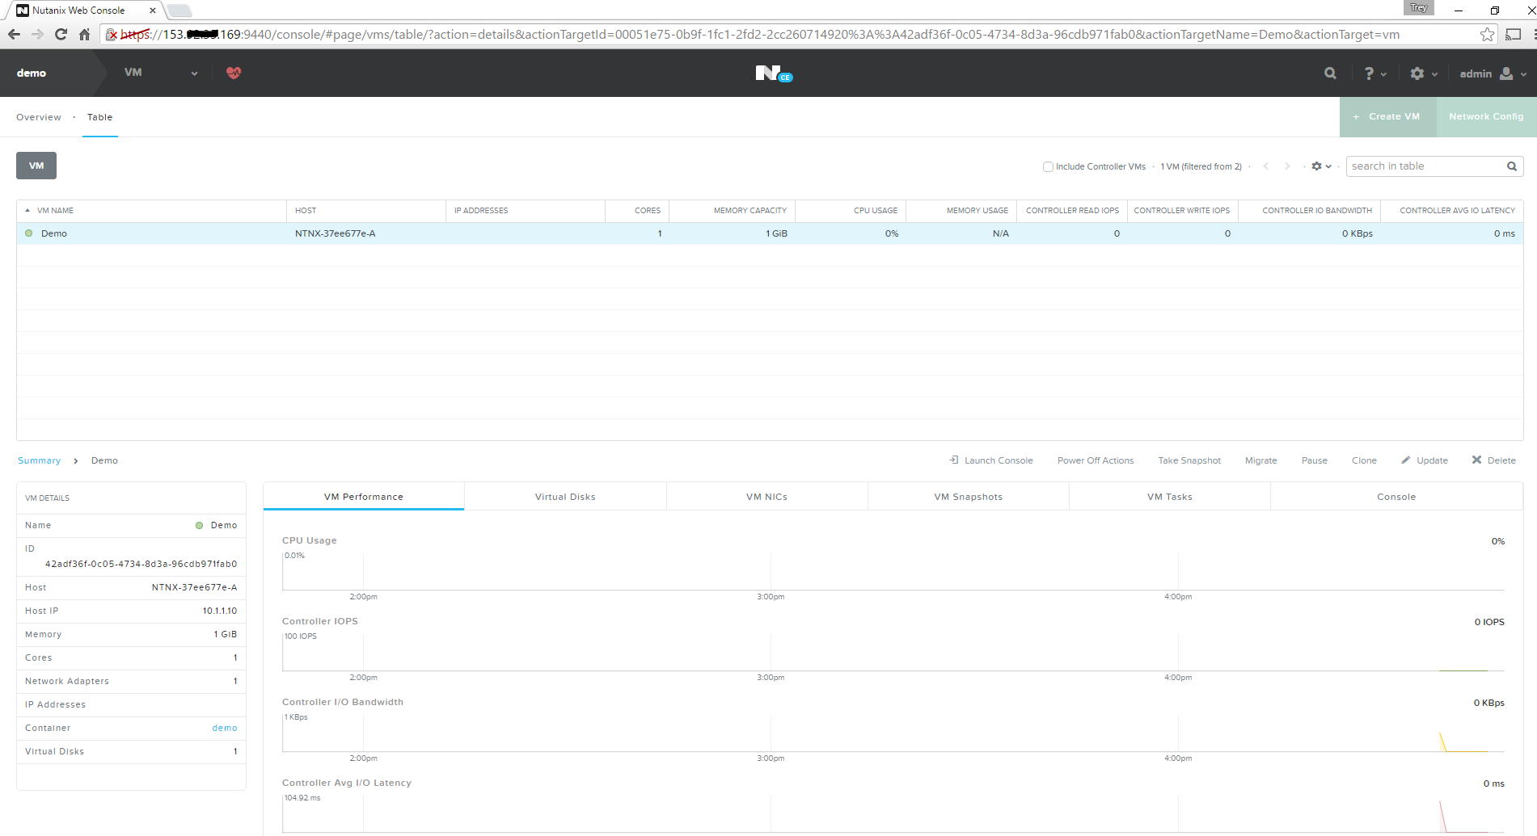Viewport: 1537px width, 836px height.
Task: Click the green status dot beside Name Demo
Action: point(199,525)
